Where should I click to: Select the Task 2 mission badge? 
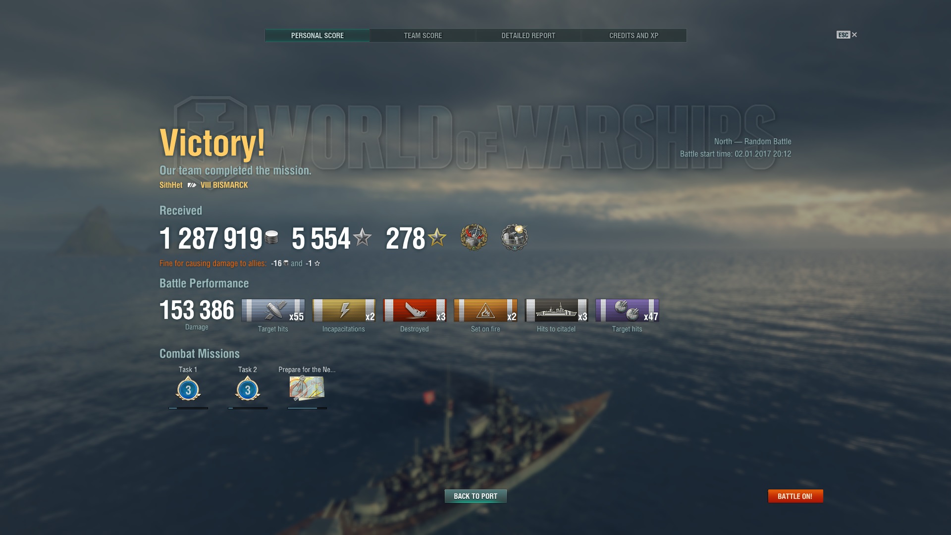[248, 389]
